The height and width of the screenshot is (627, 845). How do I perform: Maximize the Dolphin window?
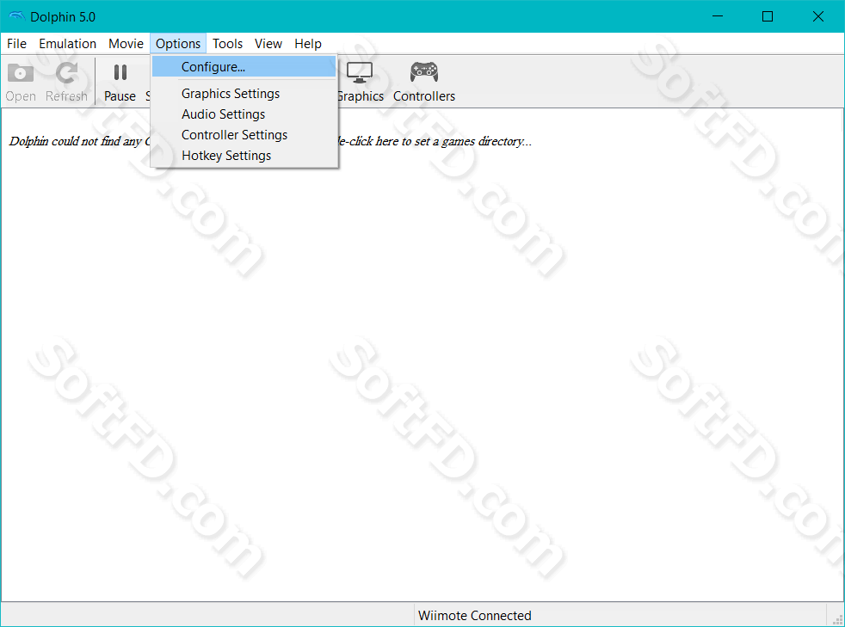[x=768, y=16]
